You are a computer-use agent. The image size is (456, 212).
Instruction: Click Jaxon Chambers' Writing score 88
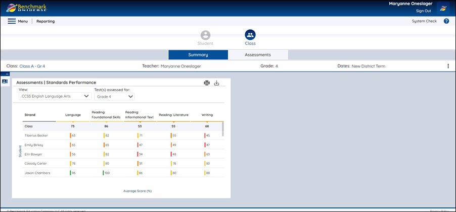tap(207, 173)
